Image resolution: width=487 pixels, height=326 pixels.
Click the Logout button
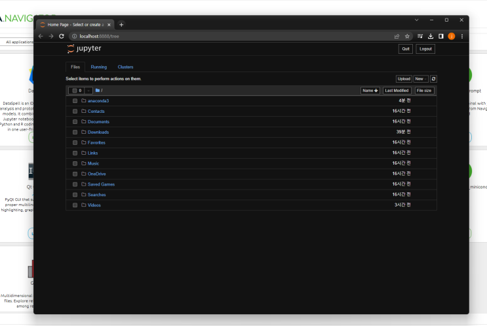pos(425,49)
